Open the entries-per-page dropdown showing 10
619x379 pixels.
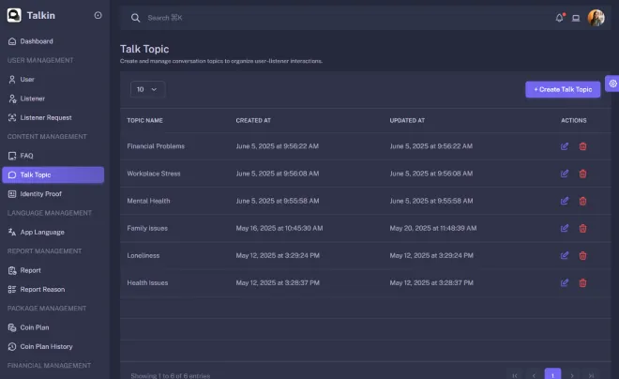[147, 90]
